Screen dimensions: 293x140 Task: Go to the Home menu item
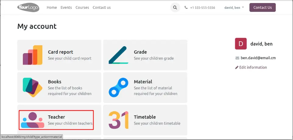point(52,8)
